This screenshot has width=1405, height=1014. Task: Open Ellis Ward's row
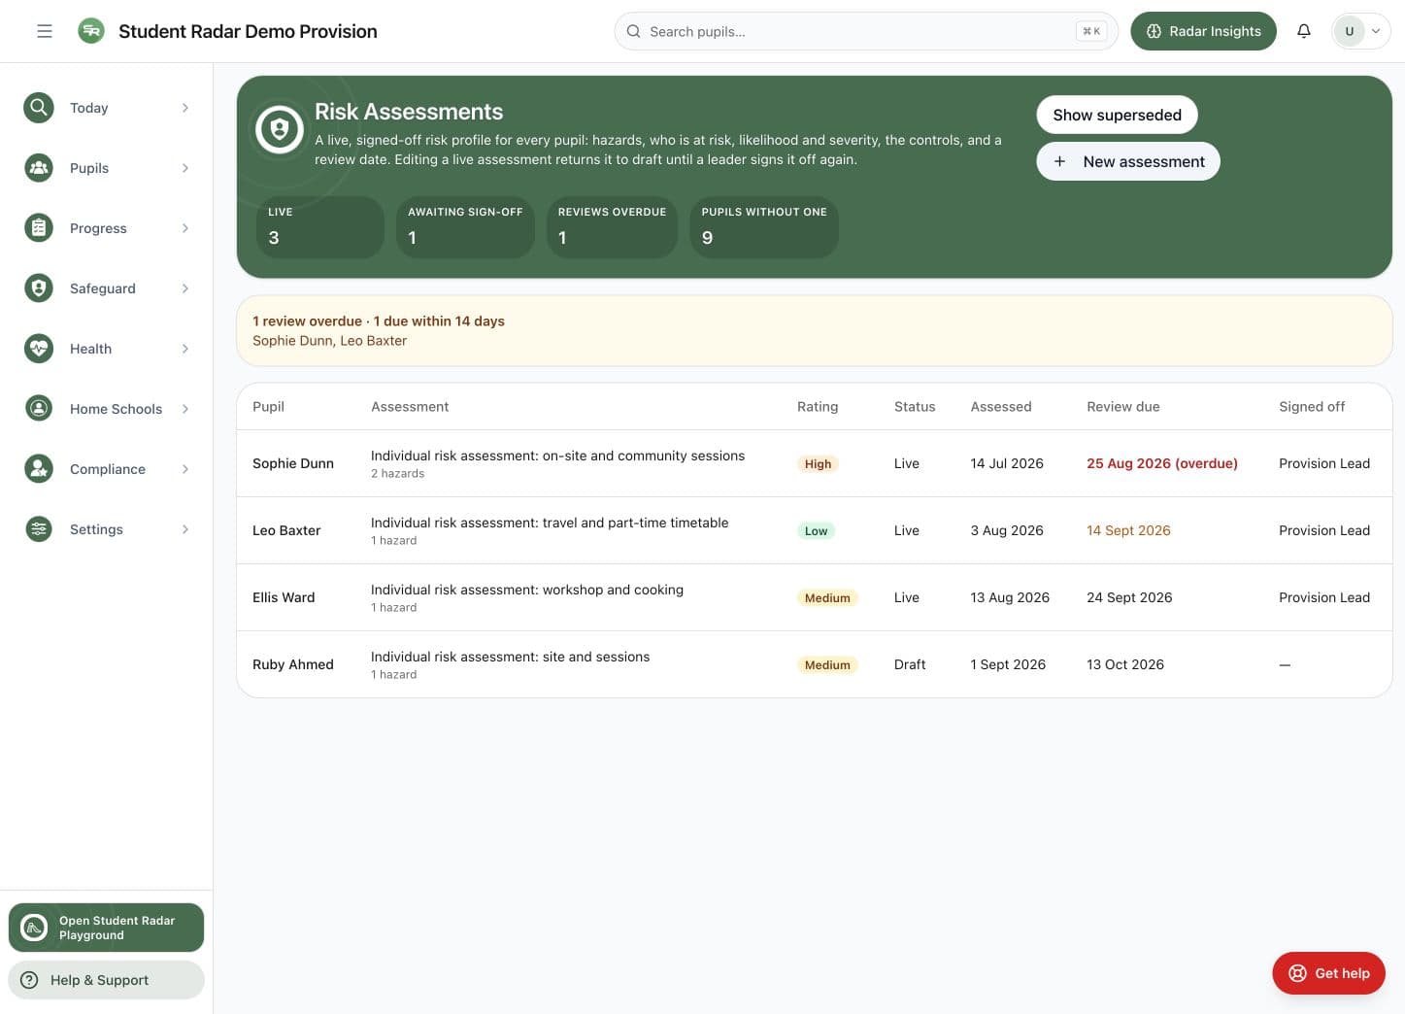pyautogui.click(x=815, y=597)
